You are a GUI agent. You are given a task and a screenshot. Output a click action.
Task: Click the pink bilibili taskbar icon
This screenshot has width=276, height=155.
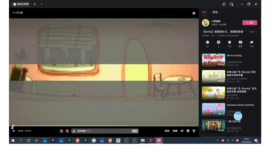coord(159,140)
